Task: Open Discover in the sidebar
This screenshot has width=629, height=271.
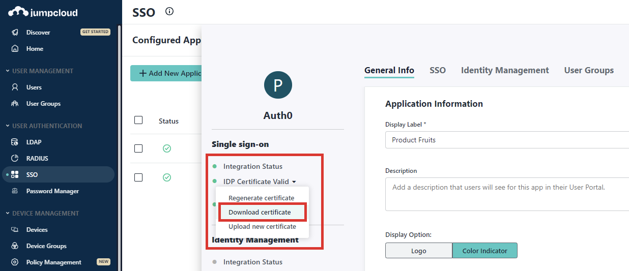Action: point(38,33)
